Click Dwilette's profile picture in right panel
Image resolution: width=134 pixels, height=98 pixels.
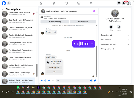[115, 13]
